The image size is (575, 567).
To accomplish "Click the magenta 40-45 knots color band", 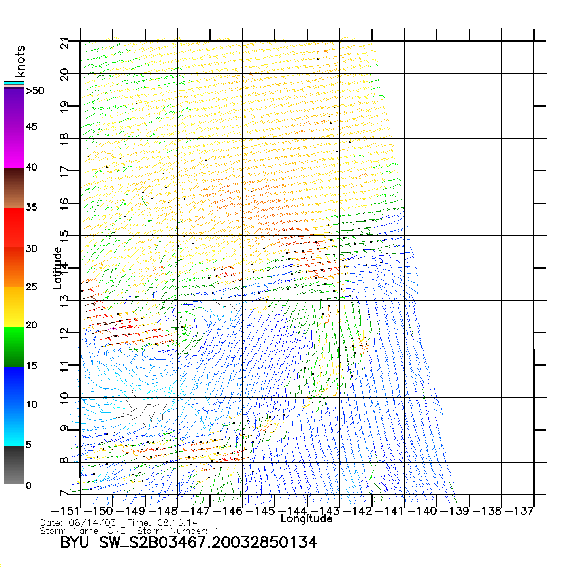I will (x=14, y=148).
